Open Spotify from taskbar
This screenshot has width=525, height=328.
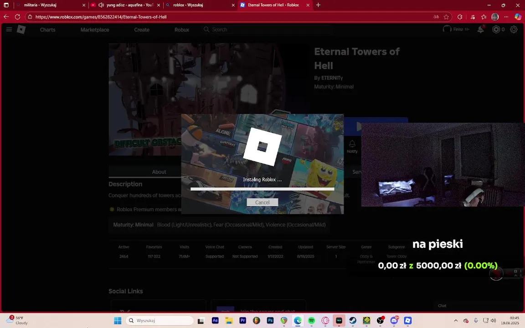click(x=311, y=321)
